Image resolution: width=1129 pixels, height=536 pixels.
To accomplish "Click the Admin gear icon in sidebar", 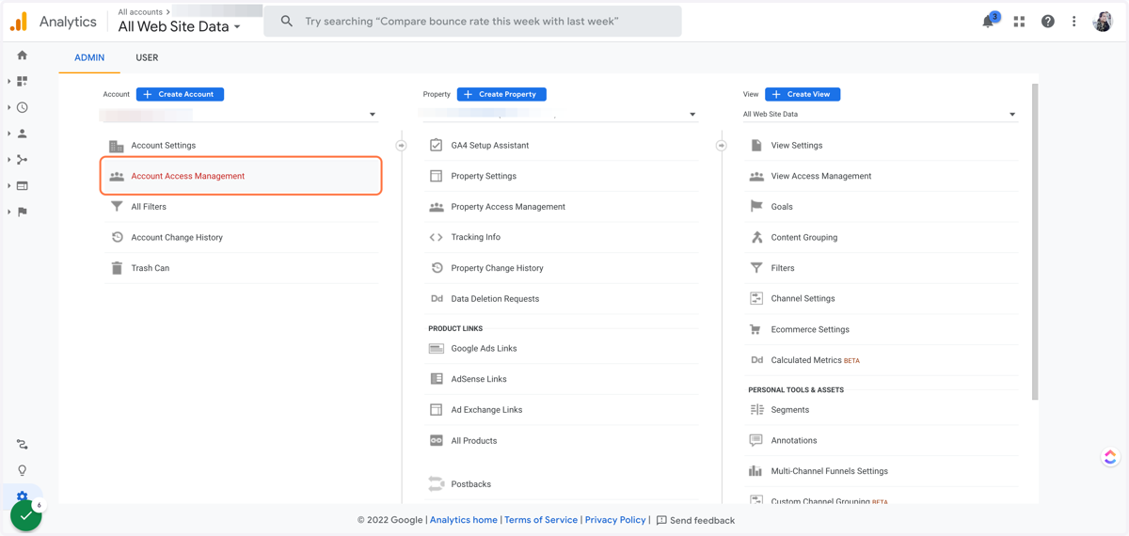I will [x=23, y=496].
